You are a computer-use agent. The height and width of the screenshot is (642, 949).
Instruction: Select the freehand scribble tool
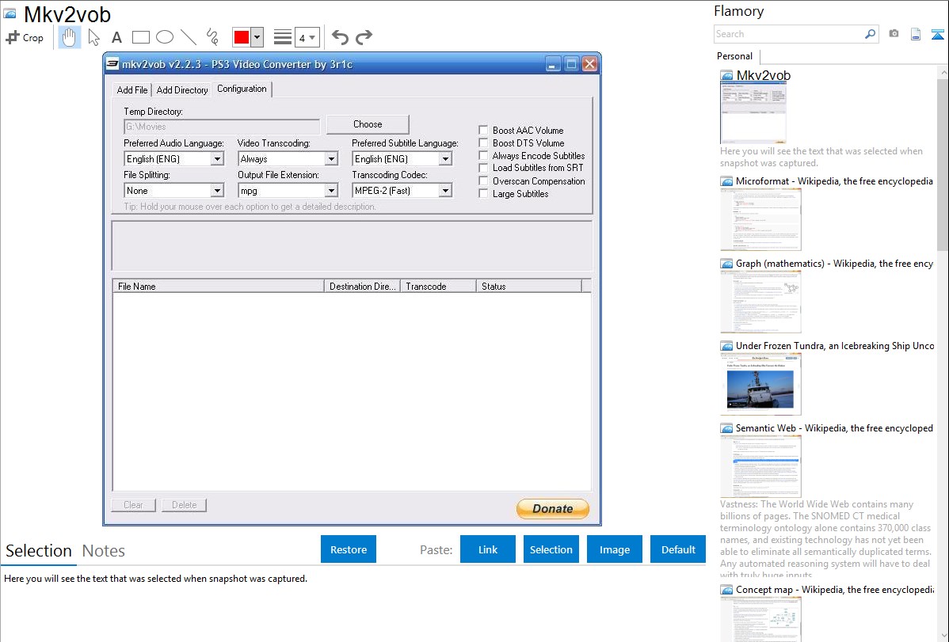(212, 37)
